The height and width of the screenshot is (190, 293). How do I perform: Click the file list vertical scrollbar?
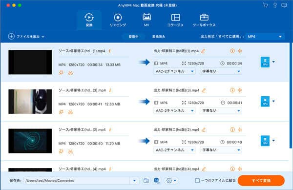pos(291,95)
